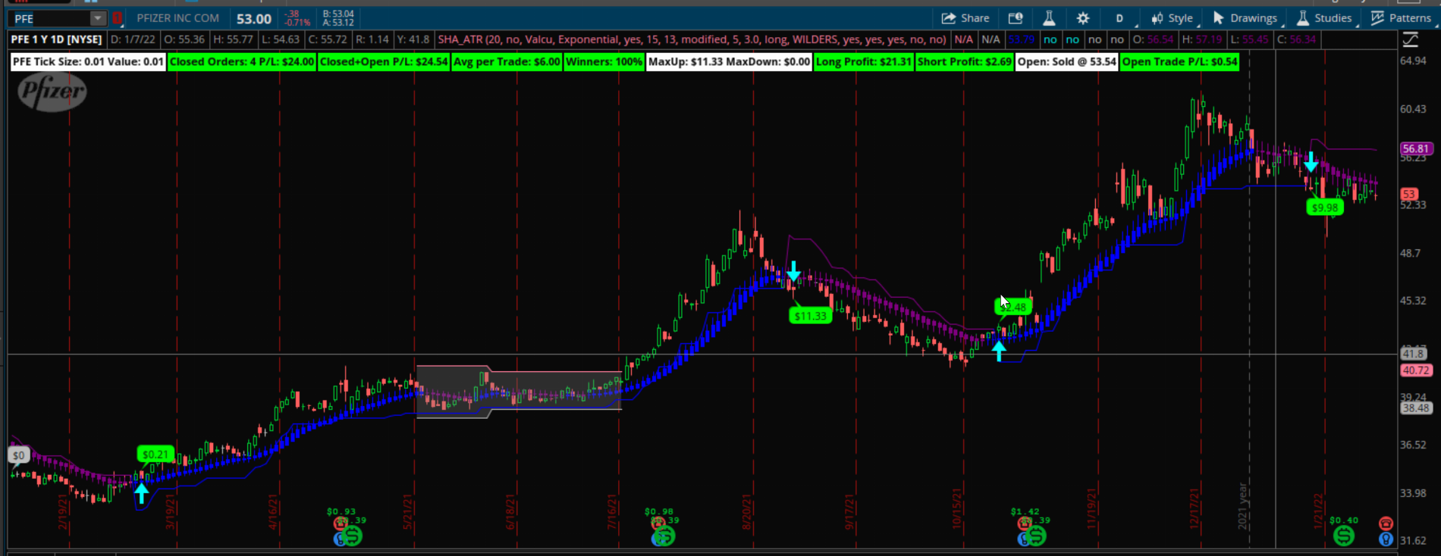Expand the PFE symbol dropdown arrow
Screen dimensions: 1441x556
point(97,18)
